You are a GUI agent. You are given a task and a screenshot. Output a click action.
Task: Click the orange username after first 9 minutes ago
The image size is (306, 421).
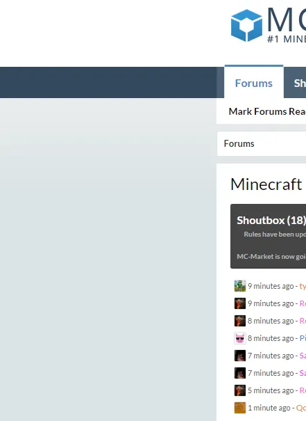click(x=303, y=286)
